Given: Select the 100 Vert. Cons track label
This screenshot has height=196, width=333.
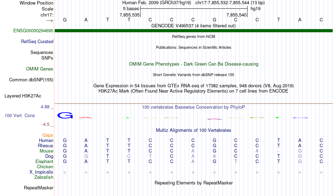Looking at the screenshot, I should 20,115.
